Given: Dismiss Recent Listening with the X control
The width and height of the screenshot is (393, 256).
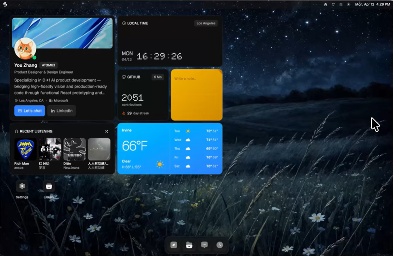Looking at the screenshot, I should [106, 131].
